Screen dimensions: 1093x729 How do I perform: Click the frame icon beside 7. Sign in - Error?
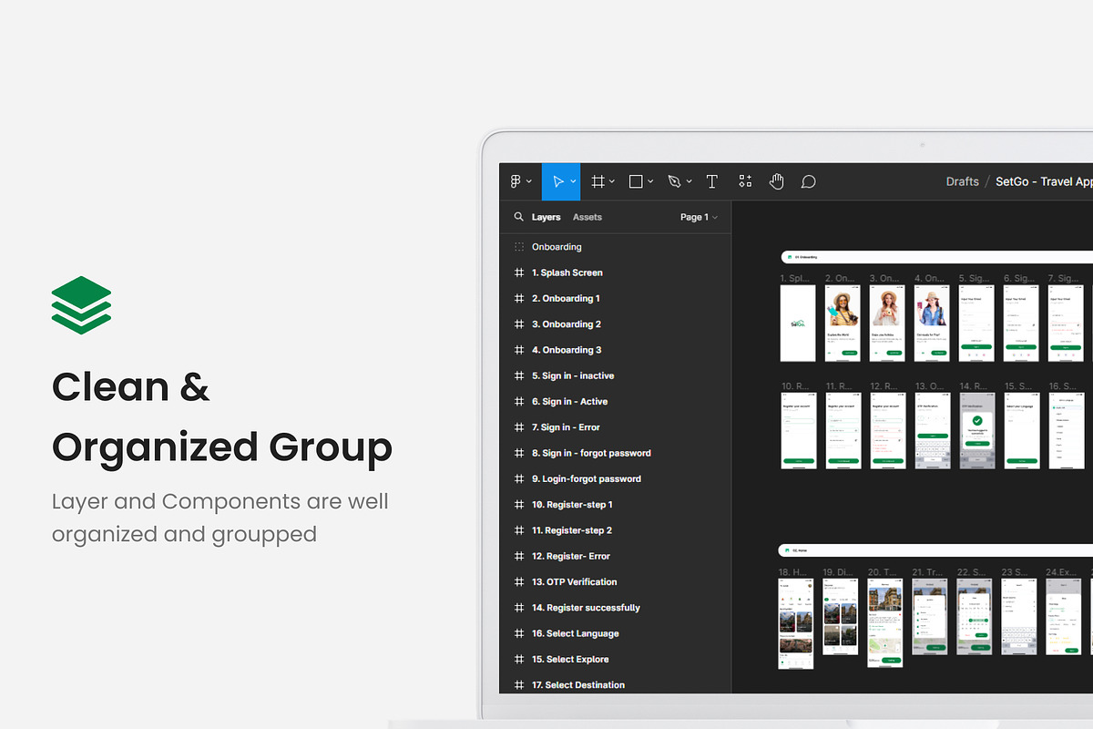519,426
